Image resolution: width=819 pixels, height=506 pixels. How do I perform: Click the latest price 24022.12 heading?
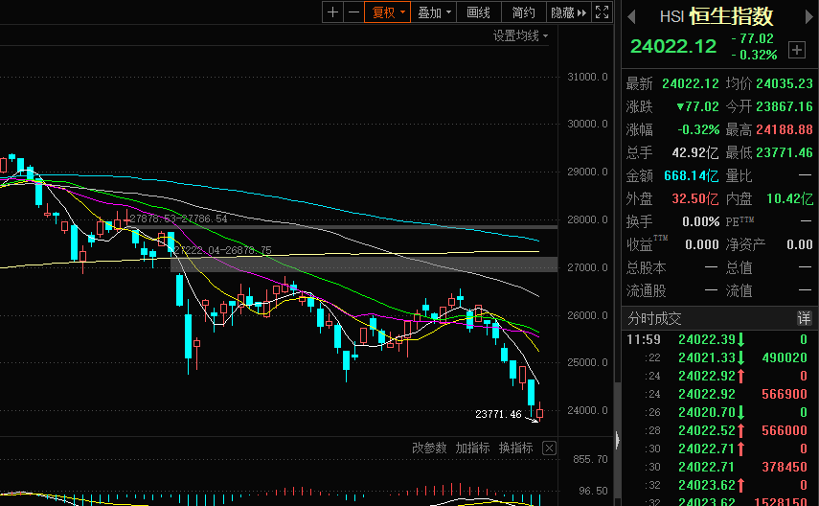click(673, 47)
